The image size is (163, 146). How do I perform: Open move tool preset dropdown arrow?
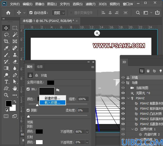24,13
